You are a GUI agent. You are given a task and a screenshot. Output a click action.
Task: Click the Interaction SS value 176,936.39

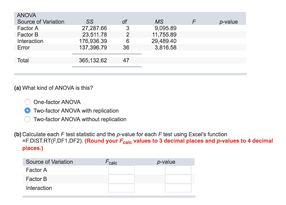click(93, 41)
